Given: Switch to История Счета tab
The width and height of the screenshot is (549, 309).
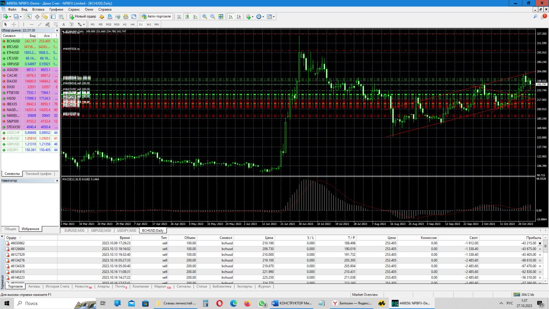Looking at the screenshot, I should (57, 287).
